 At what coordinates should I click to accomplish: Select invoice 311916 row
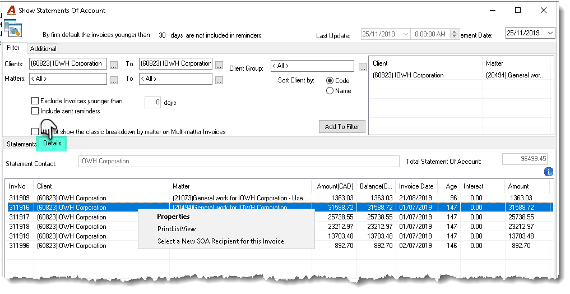pyautogui.click(x=279, y=208)
